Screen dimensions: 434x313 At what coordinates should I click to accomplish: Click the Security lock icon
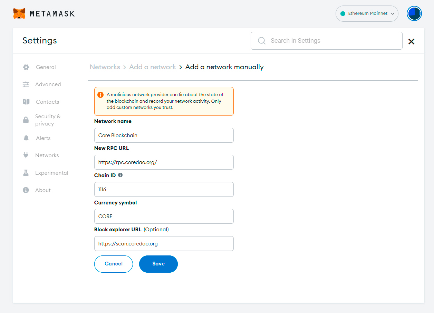click(26, 120)
